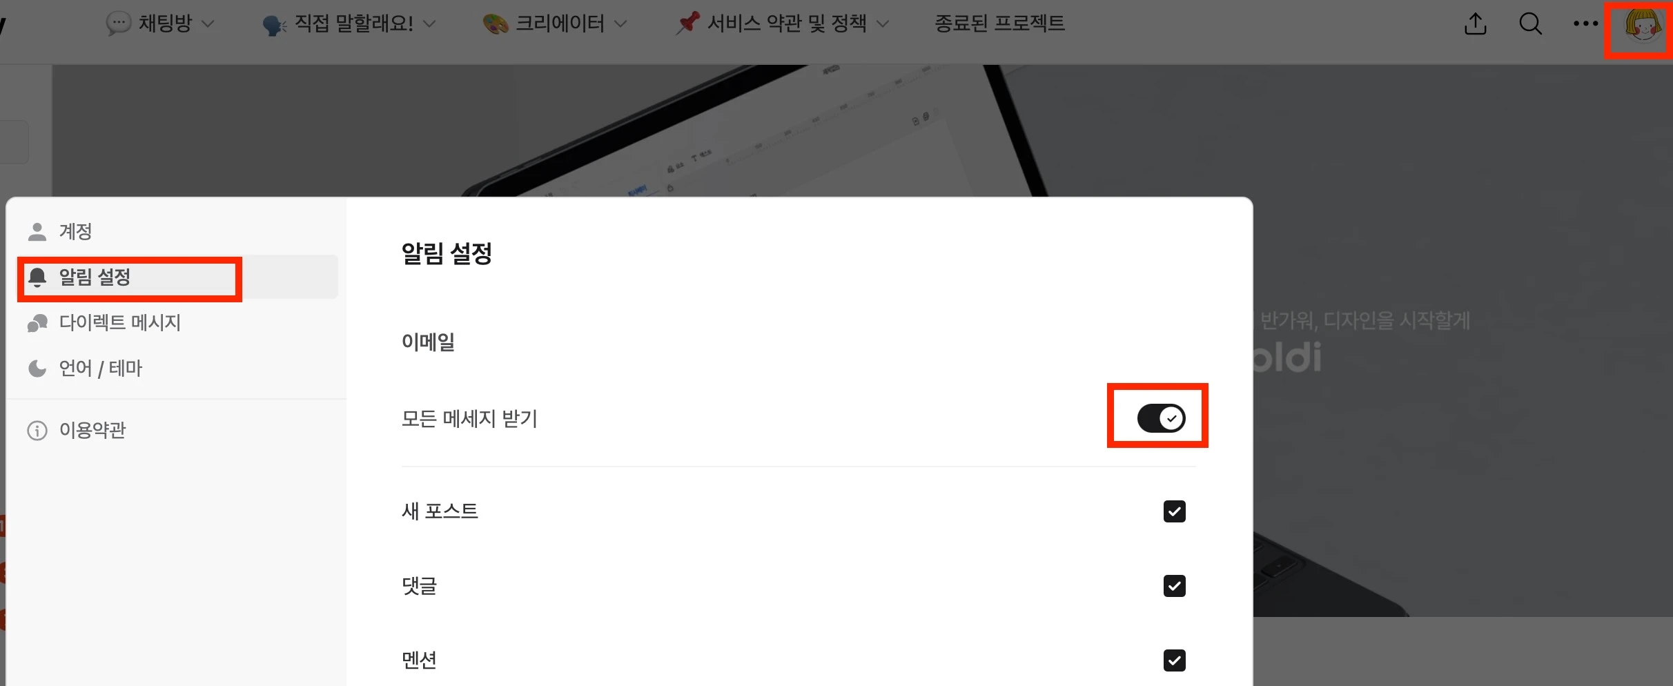Click the profile avatar picture

pyautogui.click(x=1643, y=26)
